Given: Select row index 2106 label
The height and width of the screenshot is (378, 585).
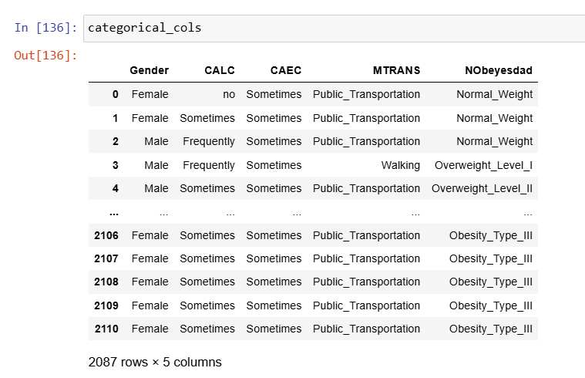Looking at the screenshot, I should [106, 236].
